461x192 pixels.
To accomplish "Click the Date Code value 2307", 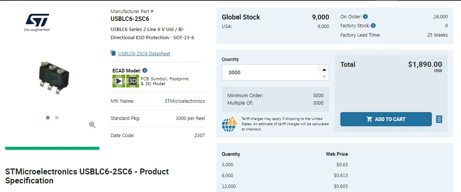I will tap(199, 136).
